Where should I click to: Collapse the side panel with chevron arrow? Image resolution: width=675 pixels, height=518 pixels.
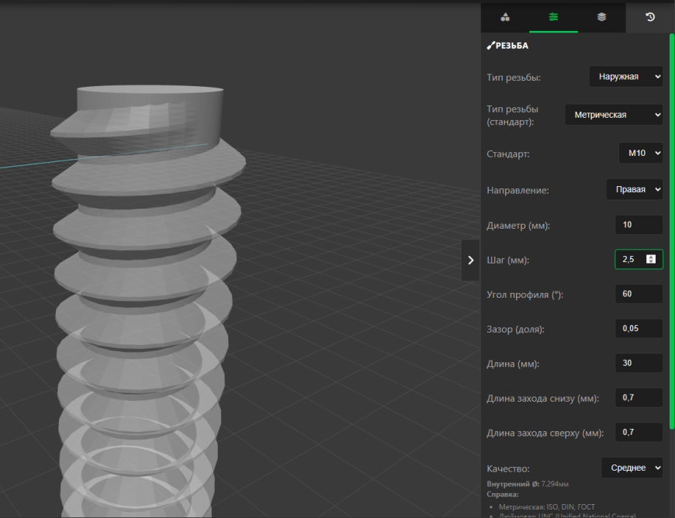[x=470, y=261]
